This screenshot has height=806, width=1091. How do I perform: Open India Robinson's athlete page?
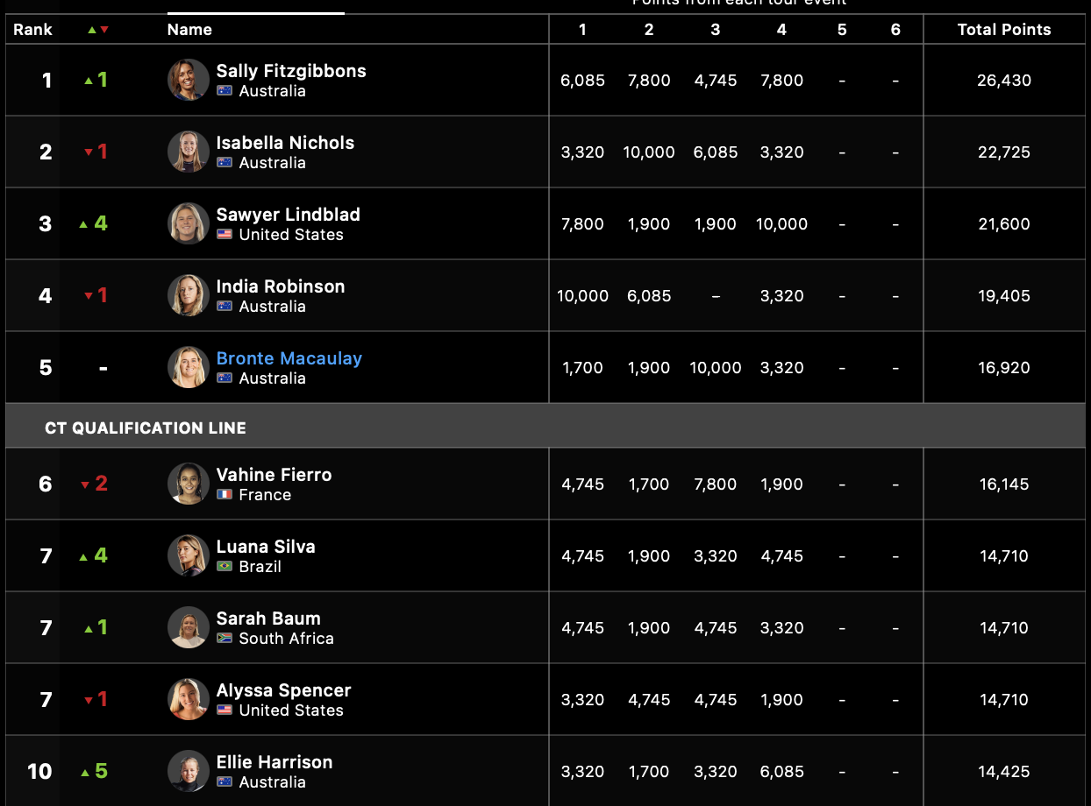[x=281, y=286]
